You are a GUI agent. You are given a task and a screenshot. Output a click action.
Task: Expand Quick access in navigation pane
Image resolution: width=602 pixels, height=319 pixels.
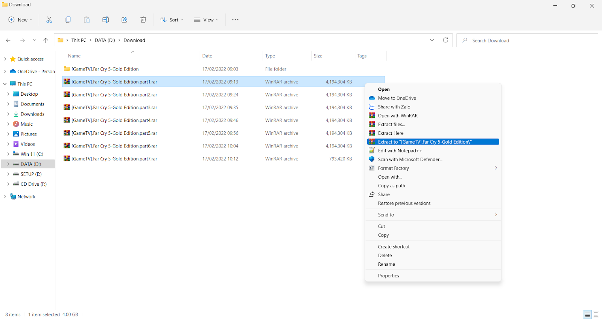(5, 59)
